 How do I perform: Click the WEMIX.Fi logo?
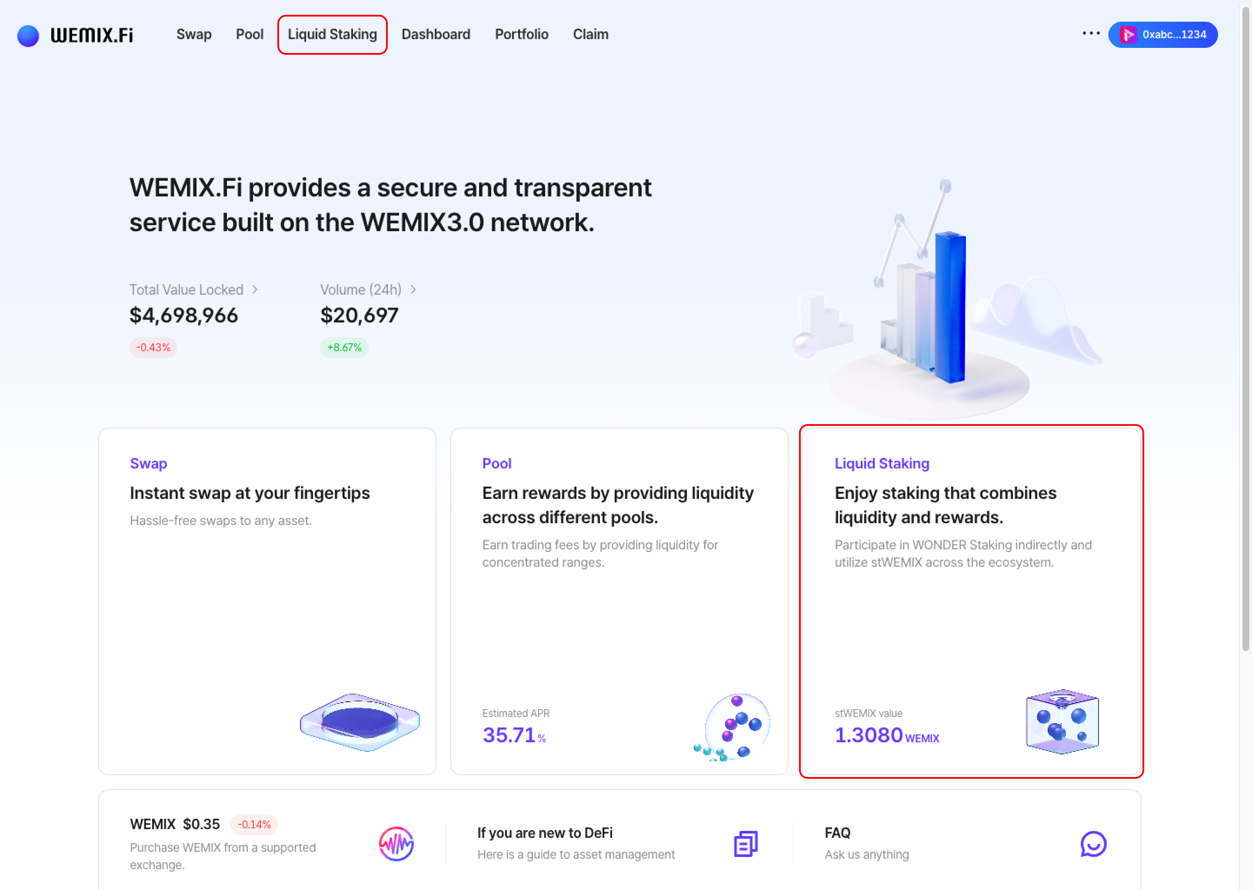point(75,35)
